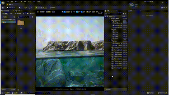The height and width of the screenshot is (95, 169).
Task: Click the stop simulation button
Action: tap(41, 8)
